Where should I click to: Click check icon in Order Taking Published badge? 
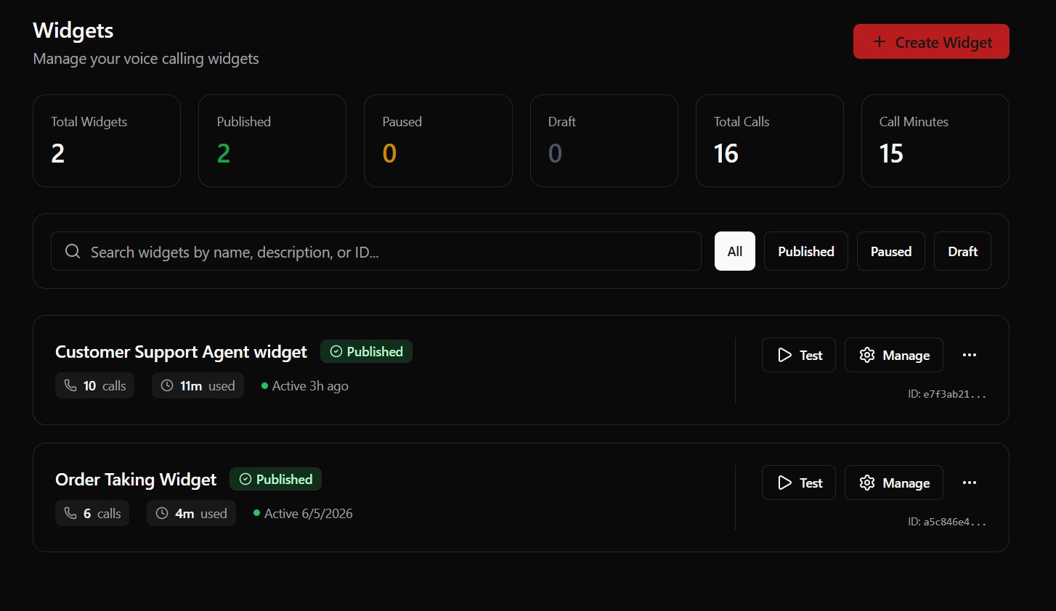[x=245, y=479]
